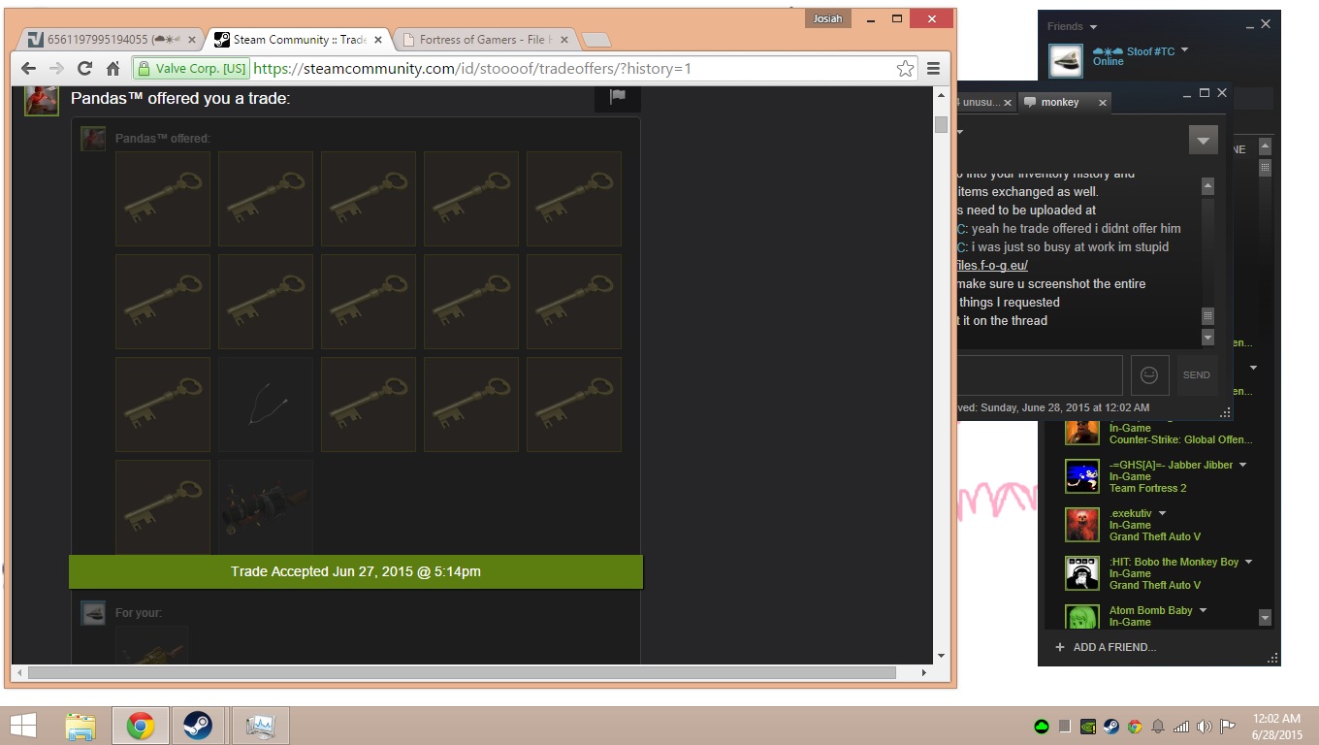Expand the chat options dropdown arrow
Viewport: 1319px width, 745px height.
click(x=1203, y=141)
